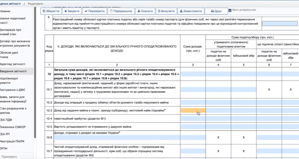The height and width of the screenshot is (159, 299).
Task: Click row 10.2 income sum field
Action: (x=193, y=102)
